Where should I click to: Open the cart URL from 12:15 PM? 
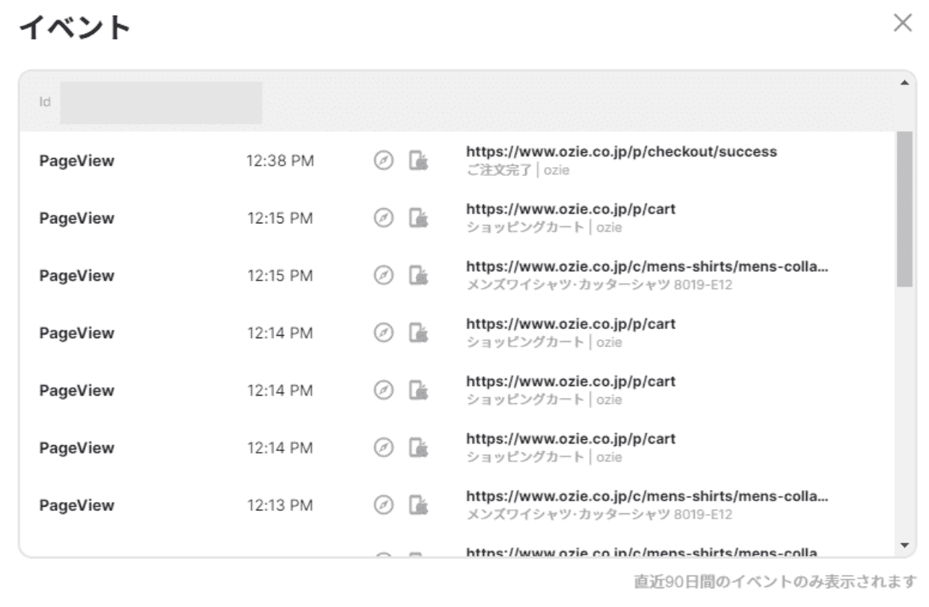pos(570,210)
